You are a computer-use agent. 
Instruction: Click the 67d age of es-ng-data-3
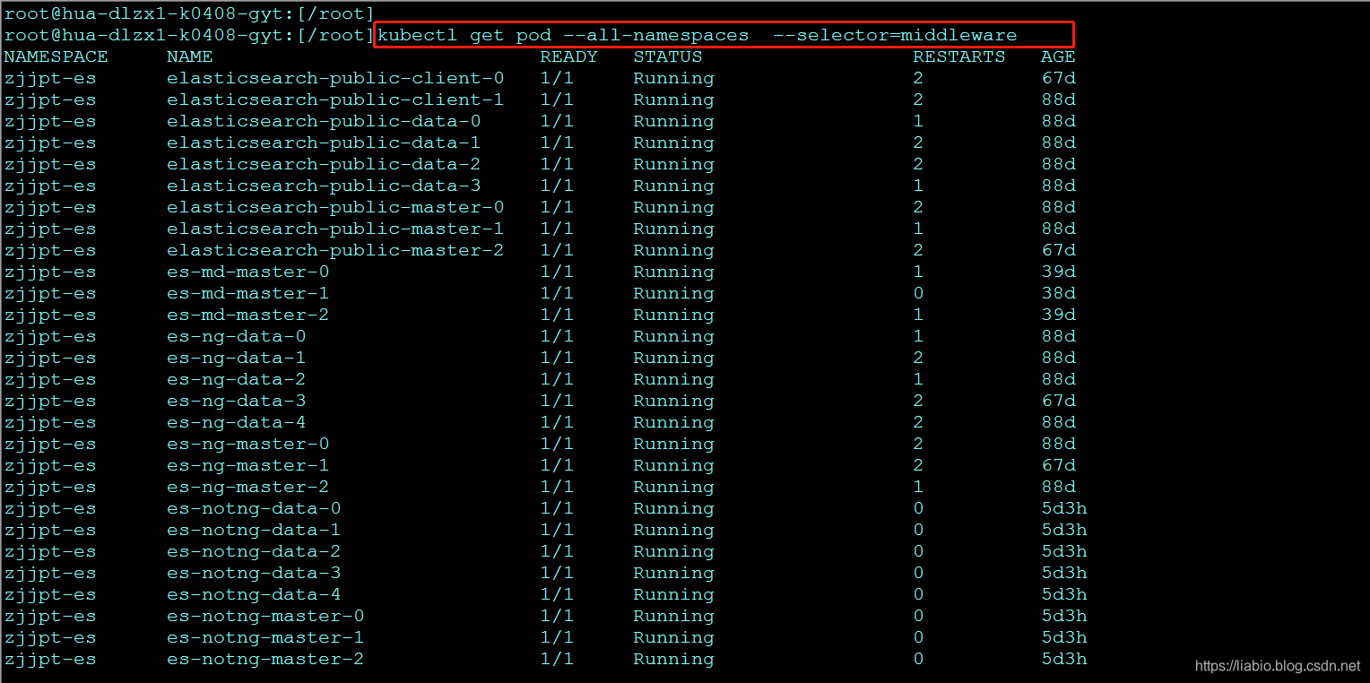[x=1058, y=401]
